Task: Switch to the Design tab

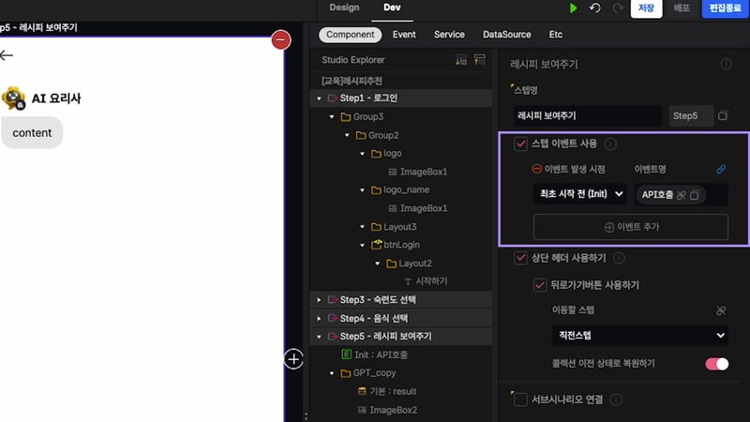Action: [x=344, y=8]
